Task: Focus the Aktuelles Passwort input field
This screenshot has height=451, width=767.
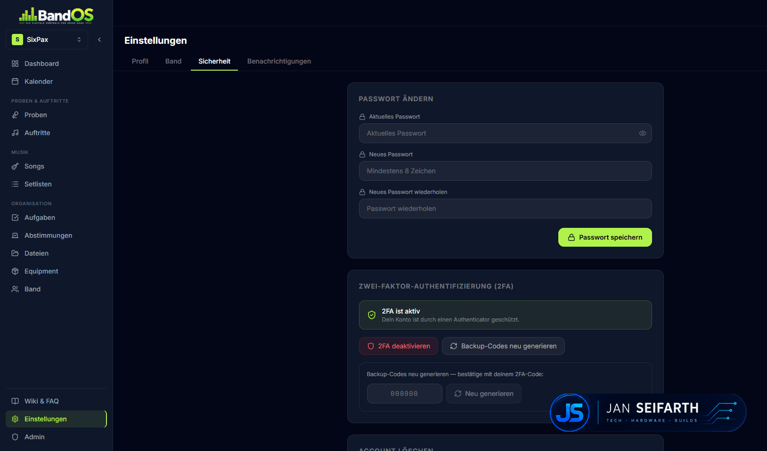Action: [x=505, y=133]
